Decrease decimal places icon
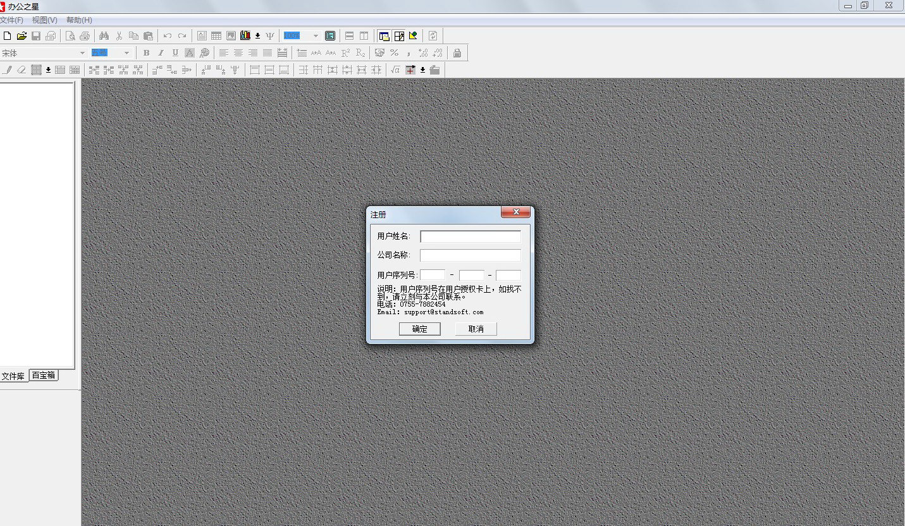The width and height of the screenshot is (905, 526). click(x=438, y=52)
